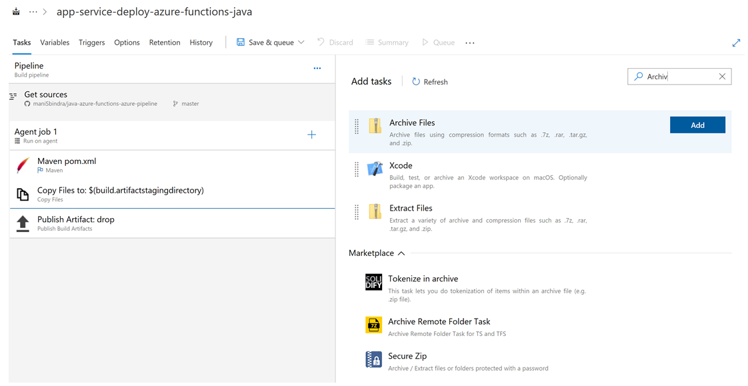Click the Add button for Archive Files
The height and width of the screenshot is (386, 748).
pyautogui.click(x=697, y=125)
